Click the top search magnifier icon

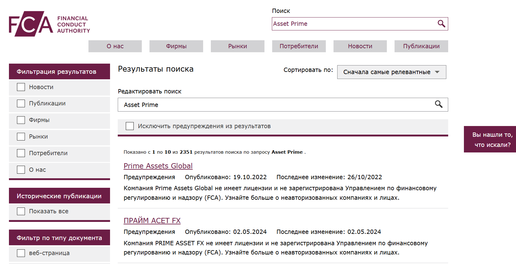coord(441,24)
